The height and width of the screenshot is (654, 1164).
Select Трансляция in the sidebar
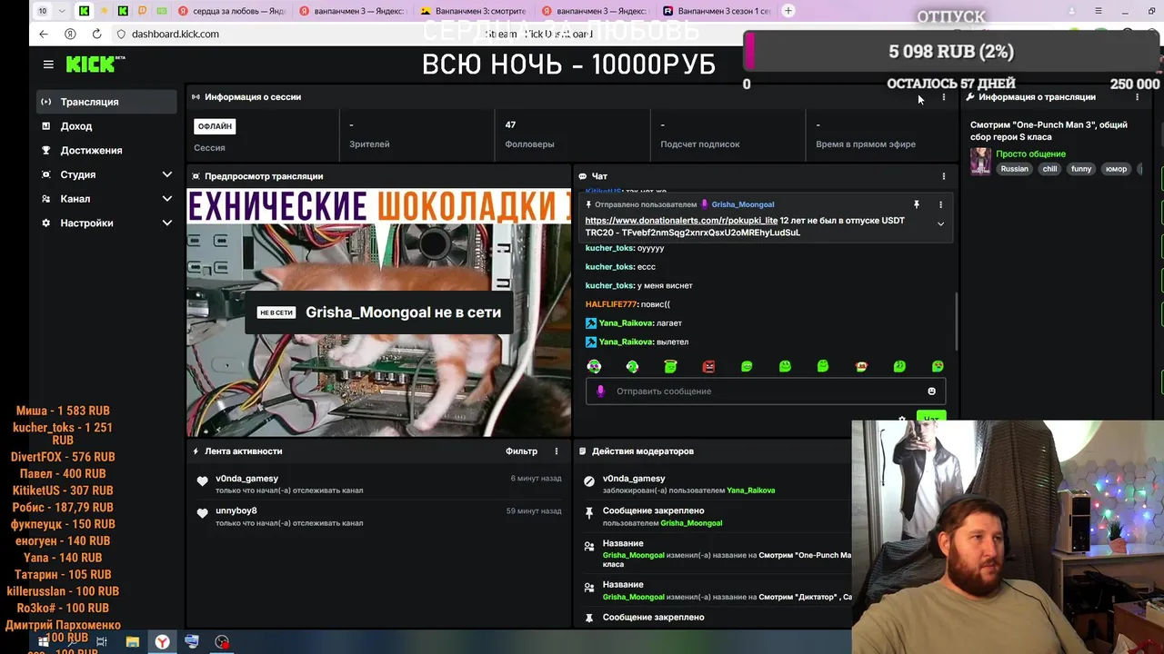coord(106,102)
